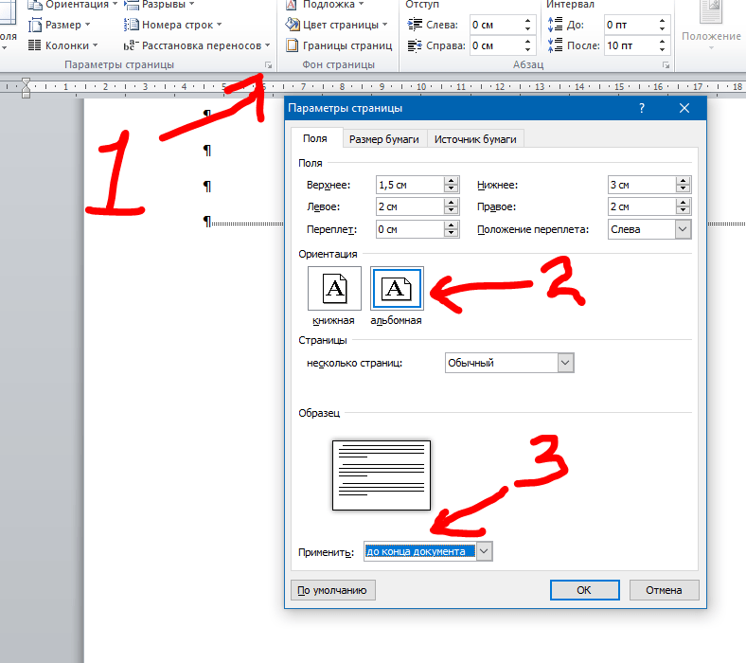Open the Параметры страницы dialog launcher
746x663 pixels.
point(269,64)
